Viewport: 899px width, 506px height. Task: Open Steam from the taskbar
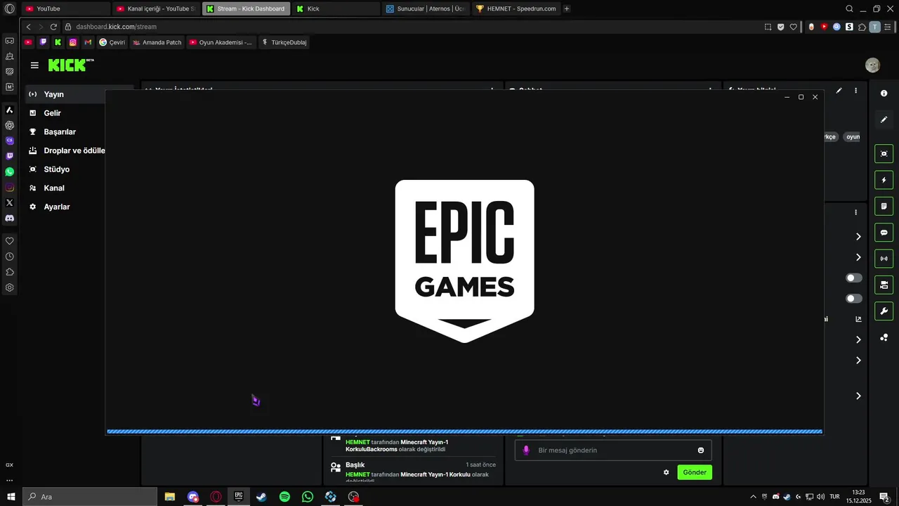tap(261, 497)
